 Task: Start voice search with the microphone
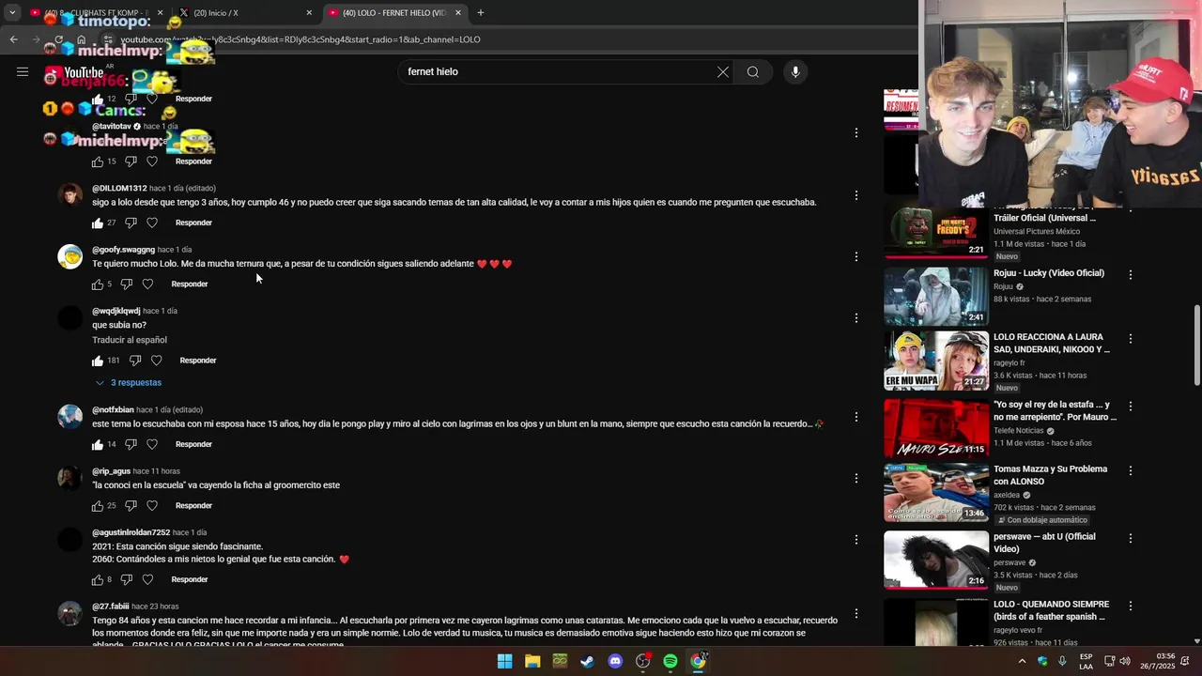coord(795,72)
